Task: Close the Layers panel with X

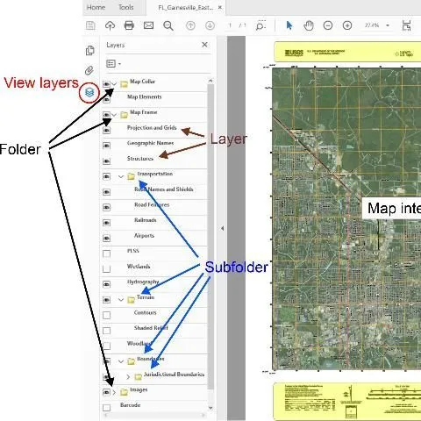Action: (x=204, y=45)
